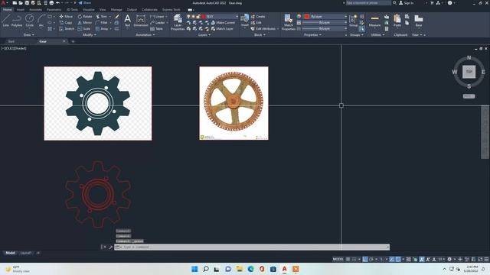
Task: Click the Match Layer tool
Action: coord(222,29)
